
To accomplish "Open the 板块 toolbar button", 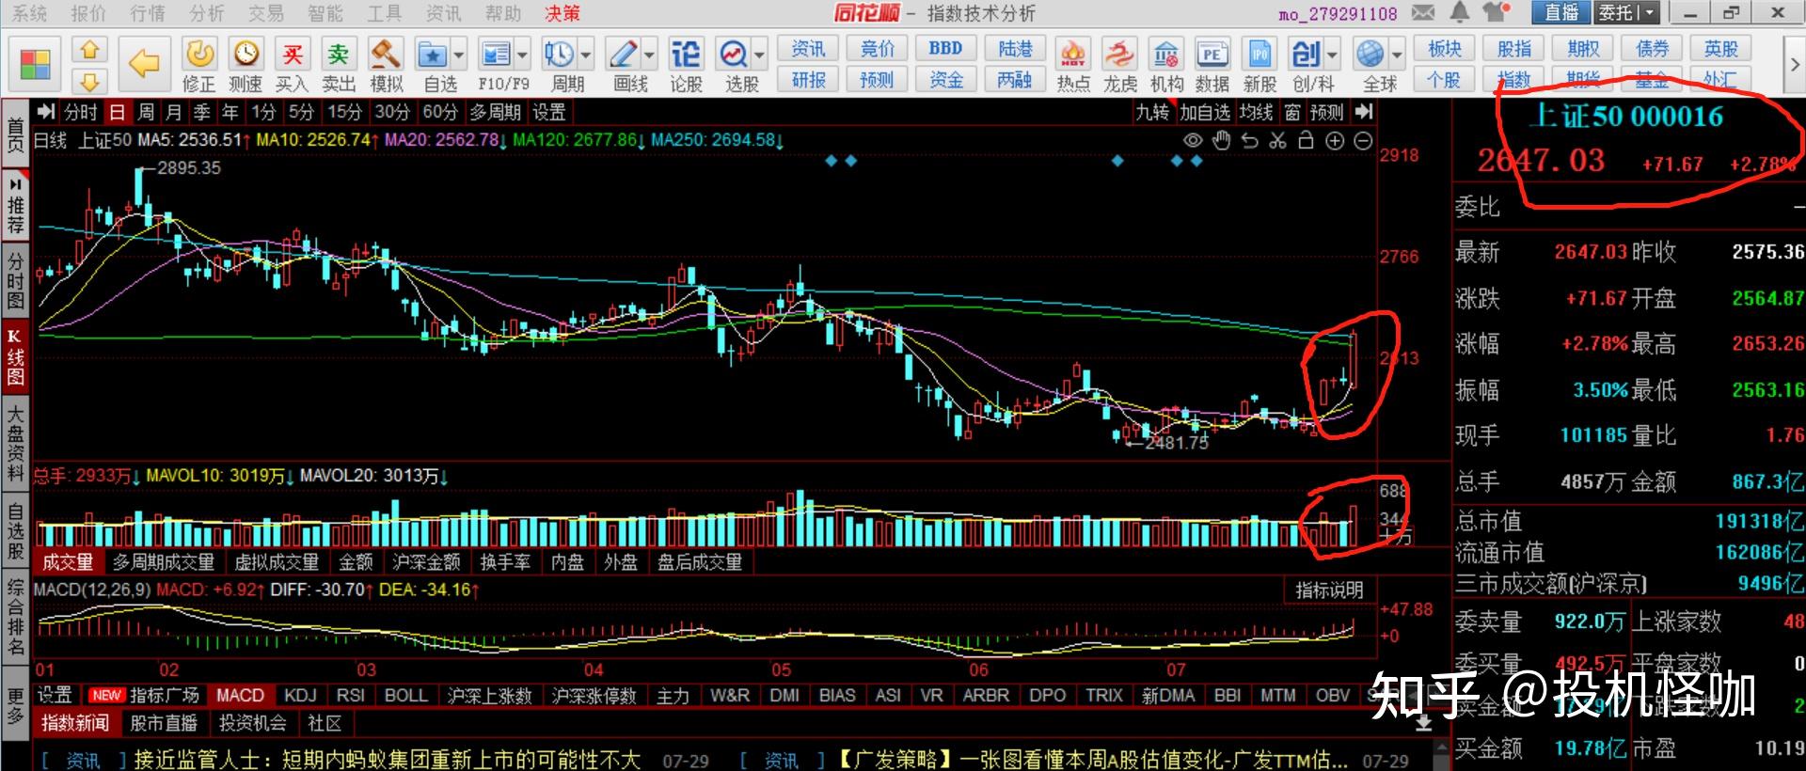I will [1445, 49].
